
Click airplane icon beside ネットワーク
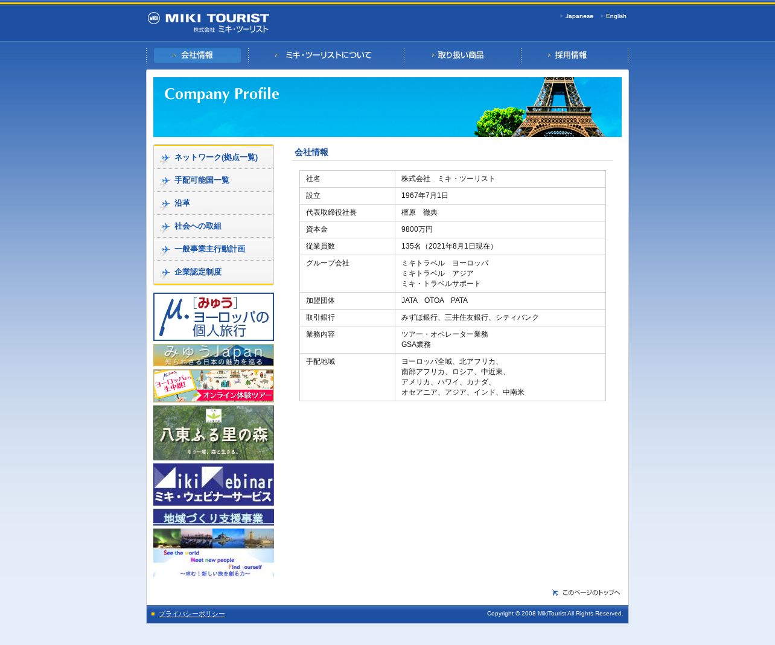165,159
